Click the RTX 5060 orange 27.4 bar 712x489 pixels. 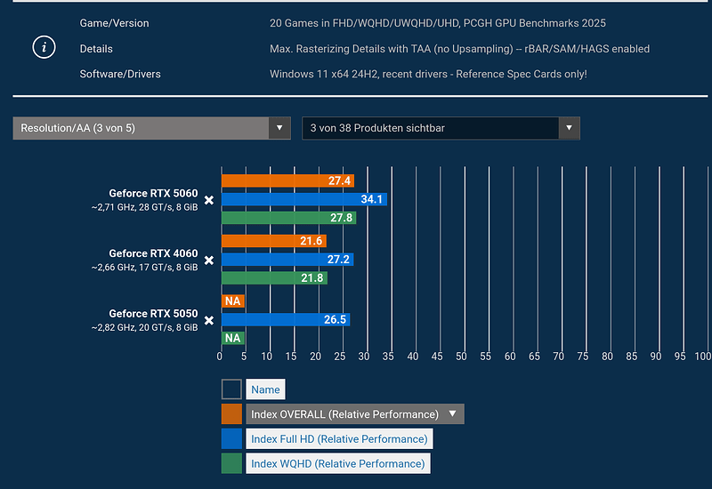(x=285, y=180)
